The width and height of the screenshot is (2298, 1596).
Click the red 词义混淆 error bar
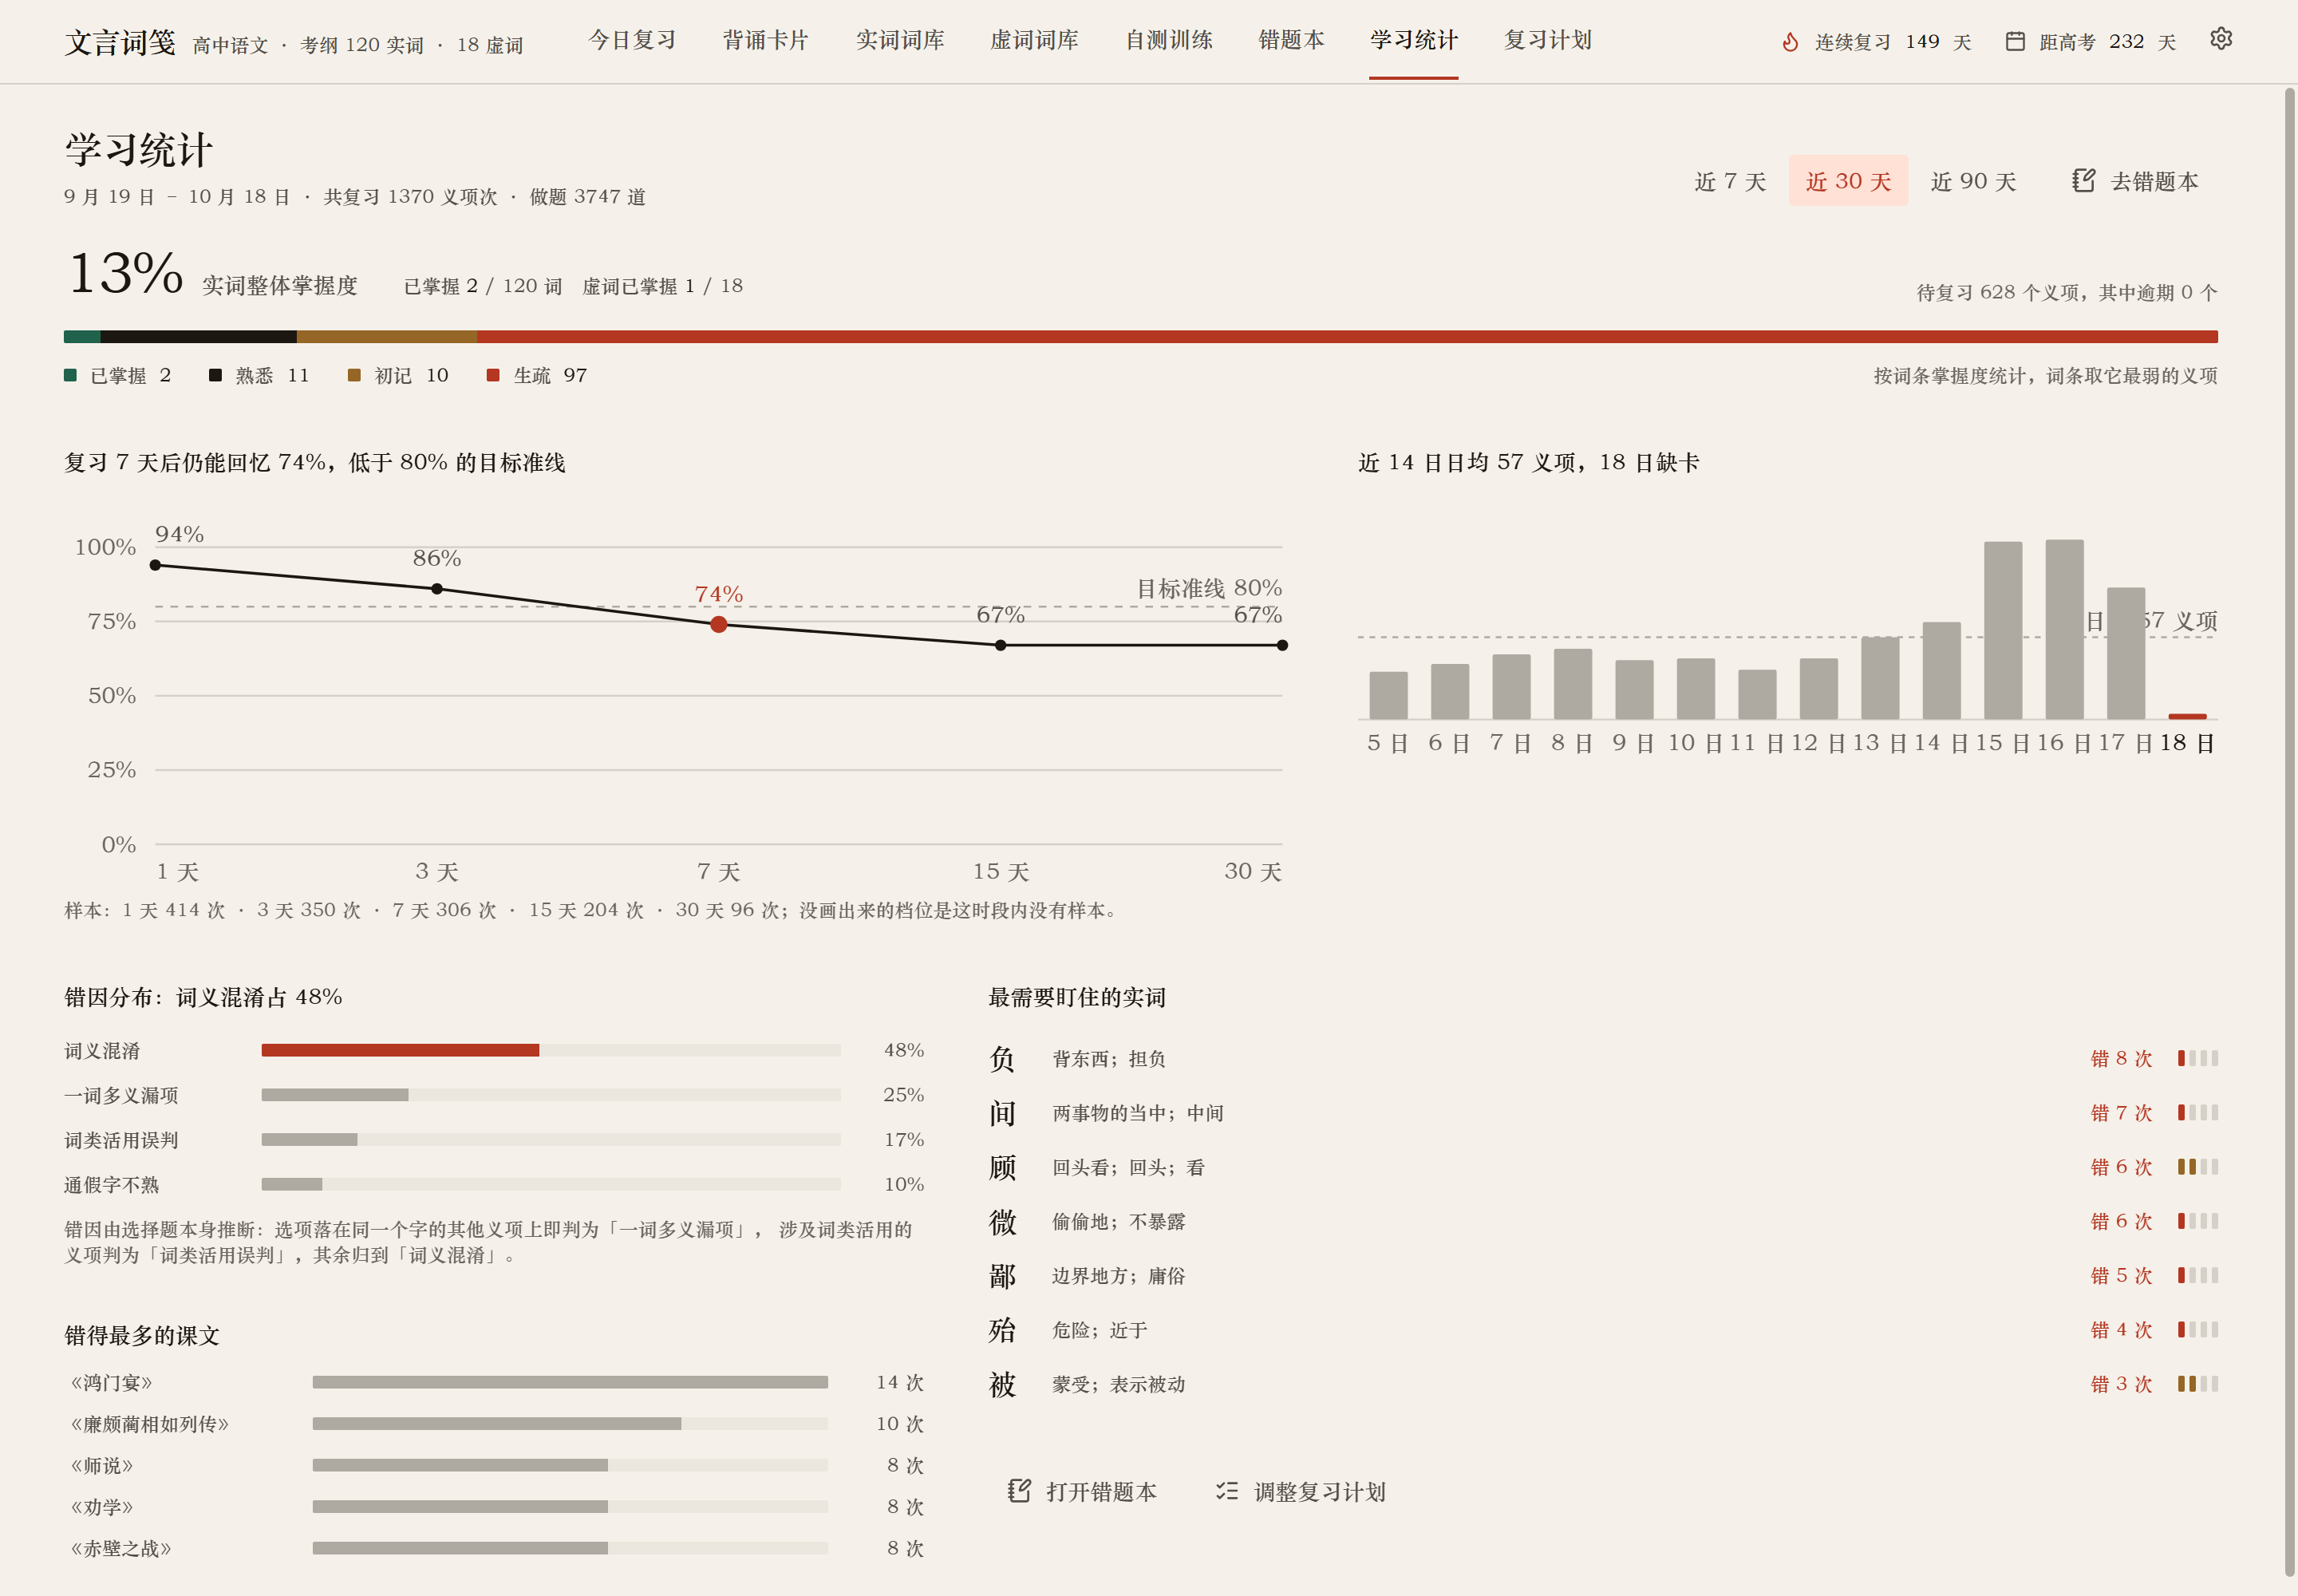[400, 1050]
